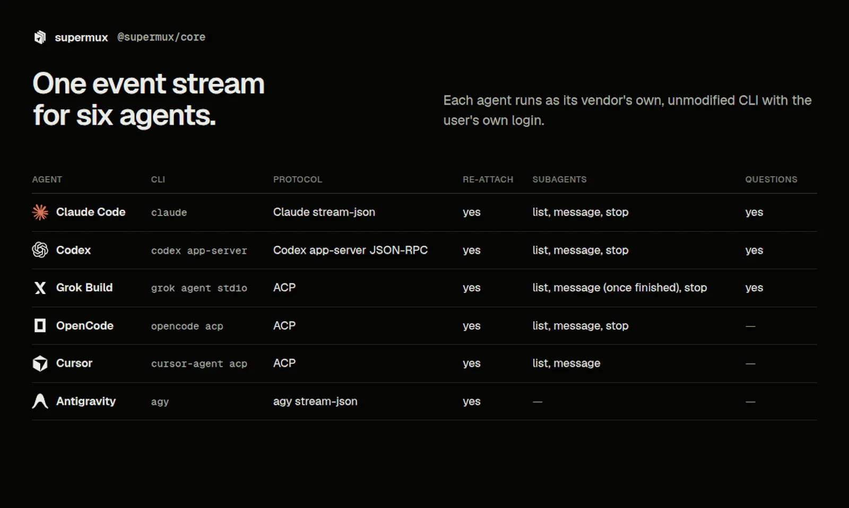Click the 'opencode acp' CLI command
Image resolution: width=849 pixels, height=508 pixels.
[x=187, y=326]
